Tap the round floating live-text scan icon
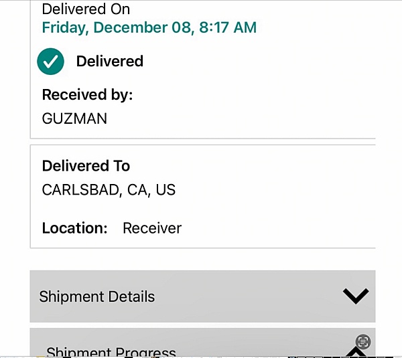Image resolution: width=402 pixels, height=358 pixels. pyautogui.click(x=362, y=342)
